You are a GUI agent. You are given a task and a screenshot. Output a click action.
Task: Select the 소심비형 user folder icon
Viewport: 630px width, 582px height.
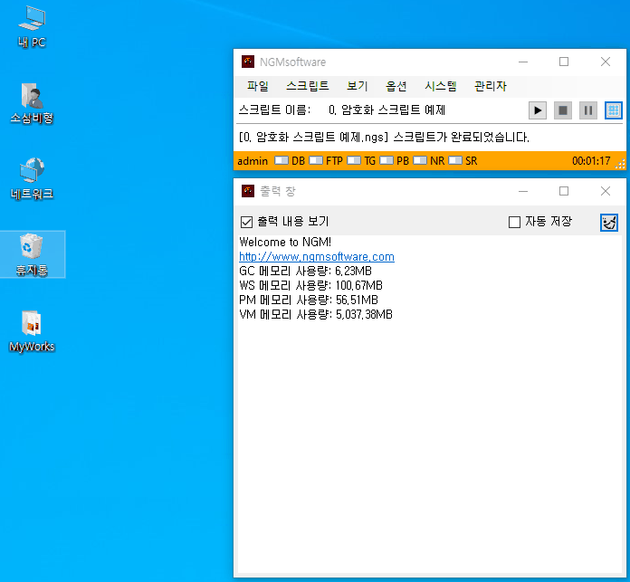click(x=32, y=103)
